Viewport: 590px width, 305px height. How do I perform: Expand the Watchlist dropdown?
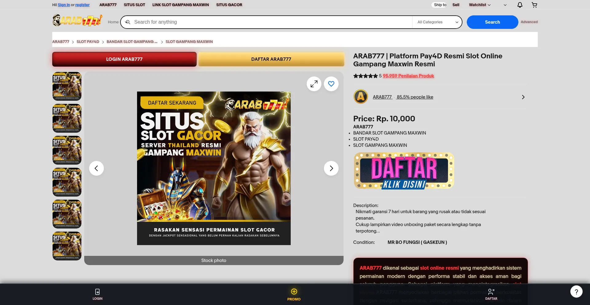[x=480, y=5]
